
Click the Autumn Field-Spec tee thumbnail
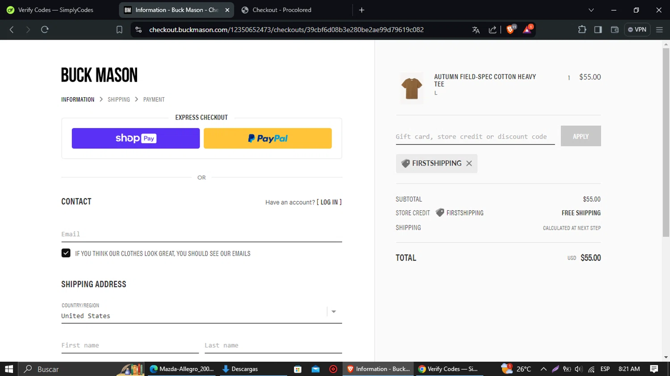[411, 88]
